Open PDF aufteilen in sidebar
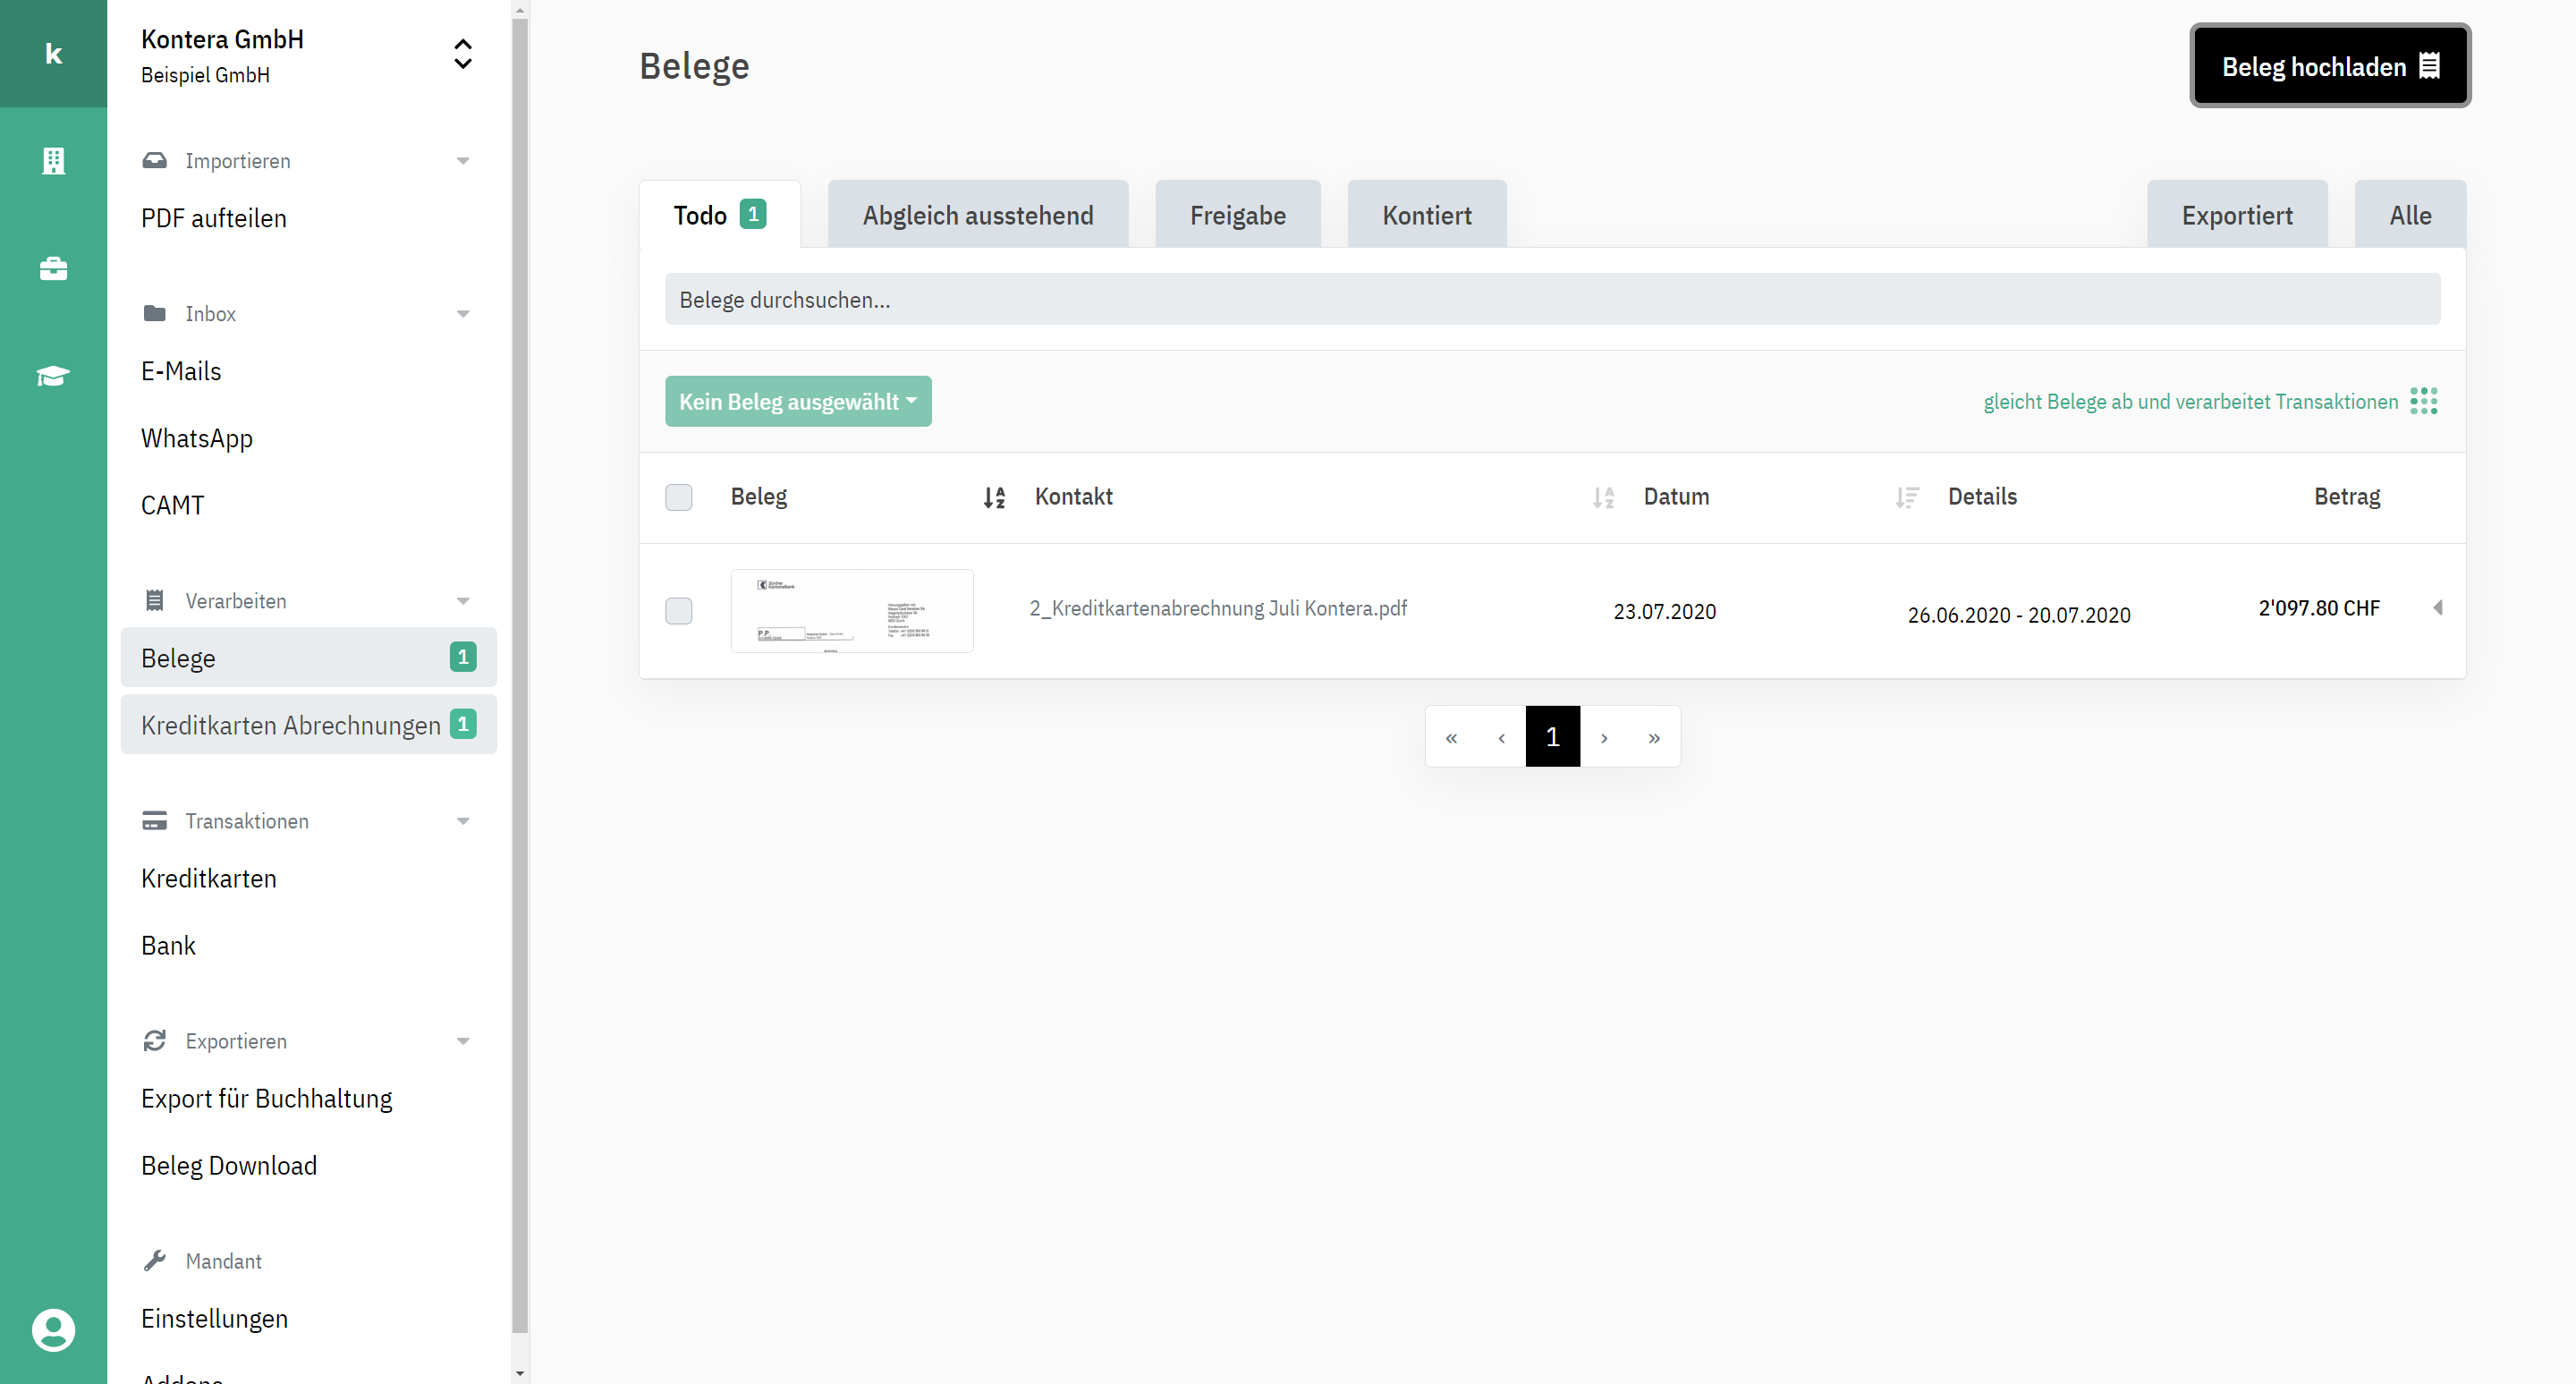Viewport: 2576px width, 1384px height. pyautogui.click(x=214, y=218)
